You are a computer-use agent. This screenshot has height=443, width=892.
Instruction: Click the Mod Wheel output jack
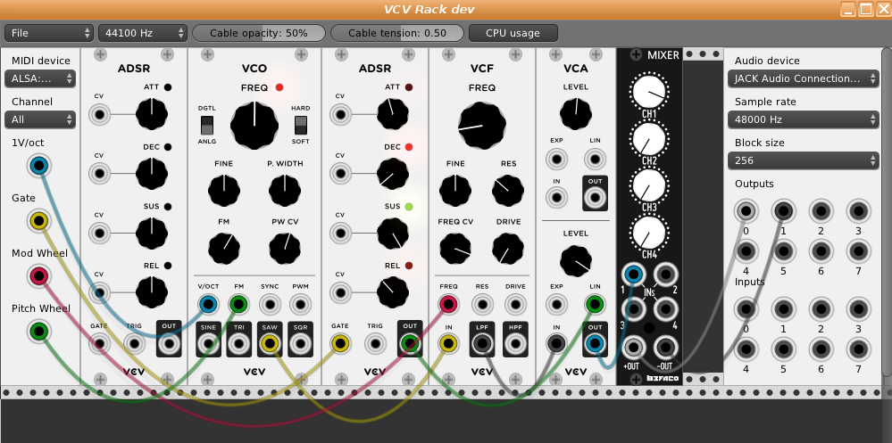point(38,276)
